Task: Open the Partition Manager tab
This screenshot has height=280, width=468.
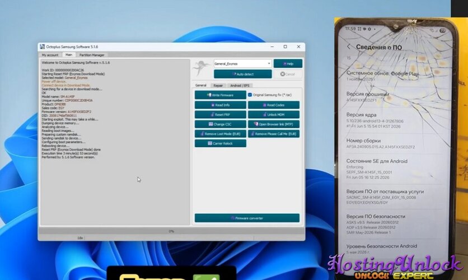Action: pos(92,55)
